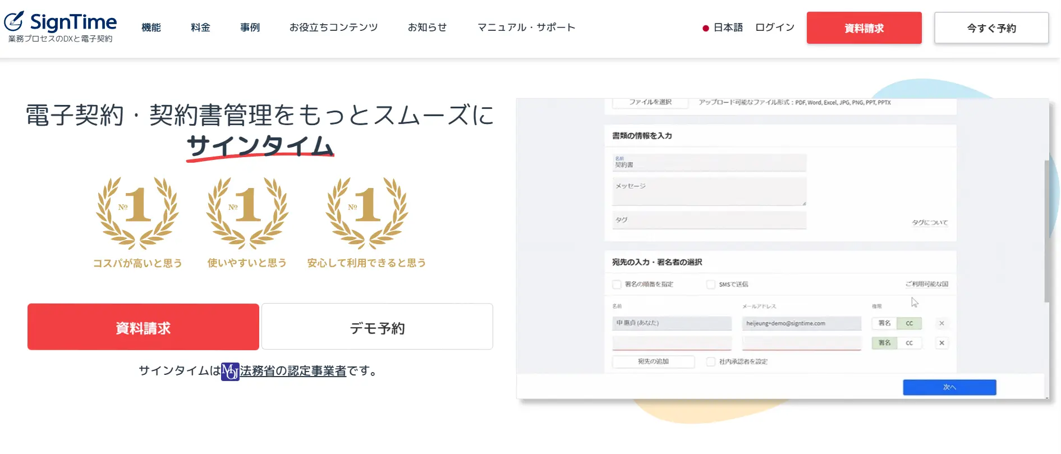This screenshot has height=454, width=1061.
Task: Click the ログイン link
Action: click(x=775, y=27)
